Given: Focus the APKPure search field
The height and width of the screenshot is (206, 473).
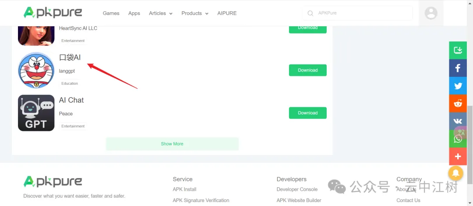Looking at the screenshot, I should point(357,13).
